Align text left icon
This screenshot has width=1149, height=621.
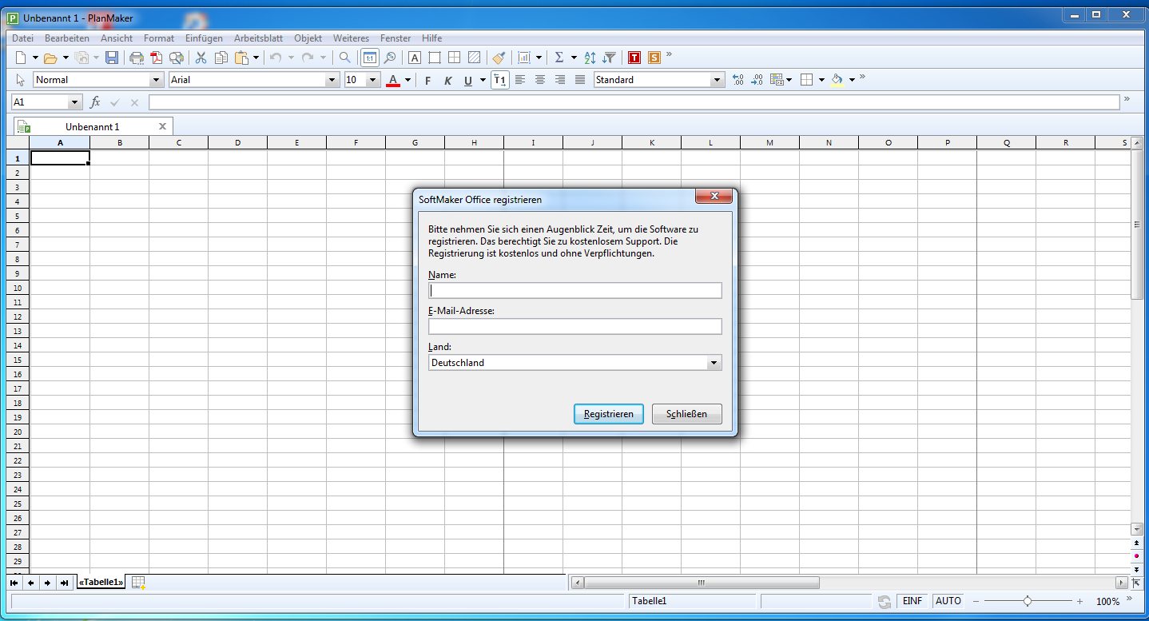pos(520,80)
